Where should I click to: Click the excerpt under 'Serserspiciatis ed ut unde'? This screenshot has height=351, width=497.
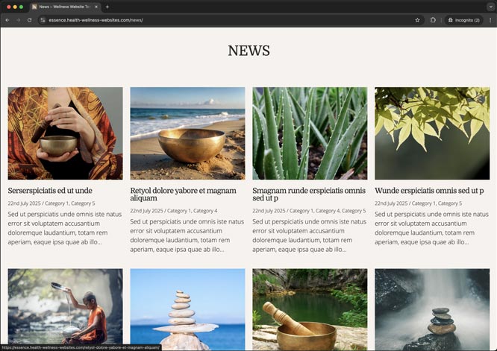click(x=65, y=228)
